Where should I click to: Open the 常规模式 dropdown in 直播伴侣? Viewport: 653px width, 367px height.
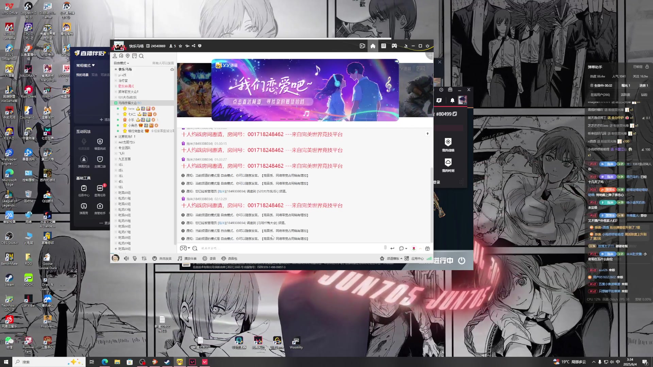(85, 65)
